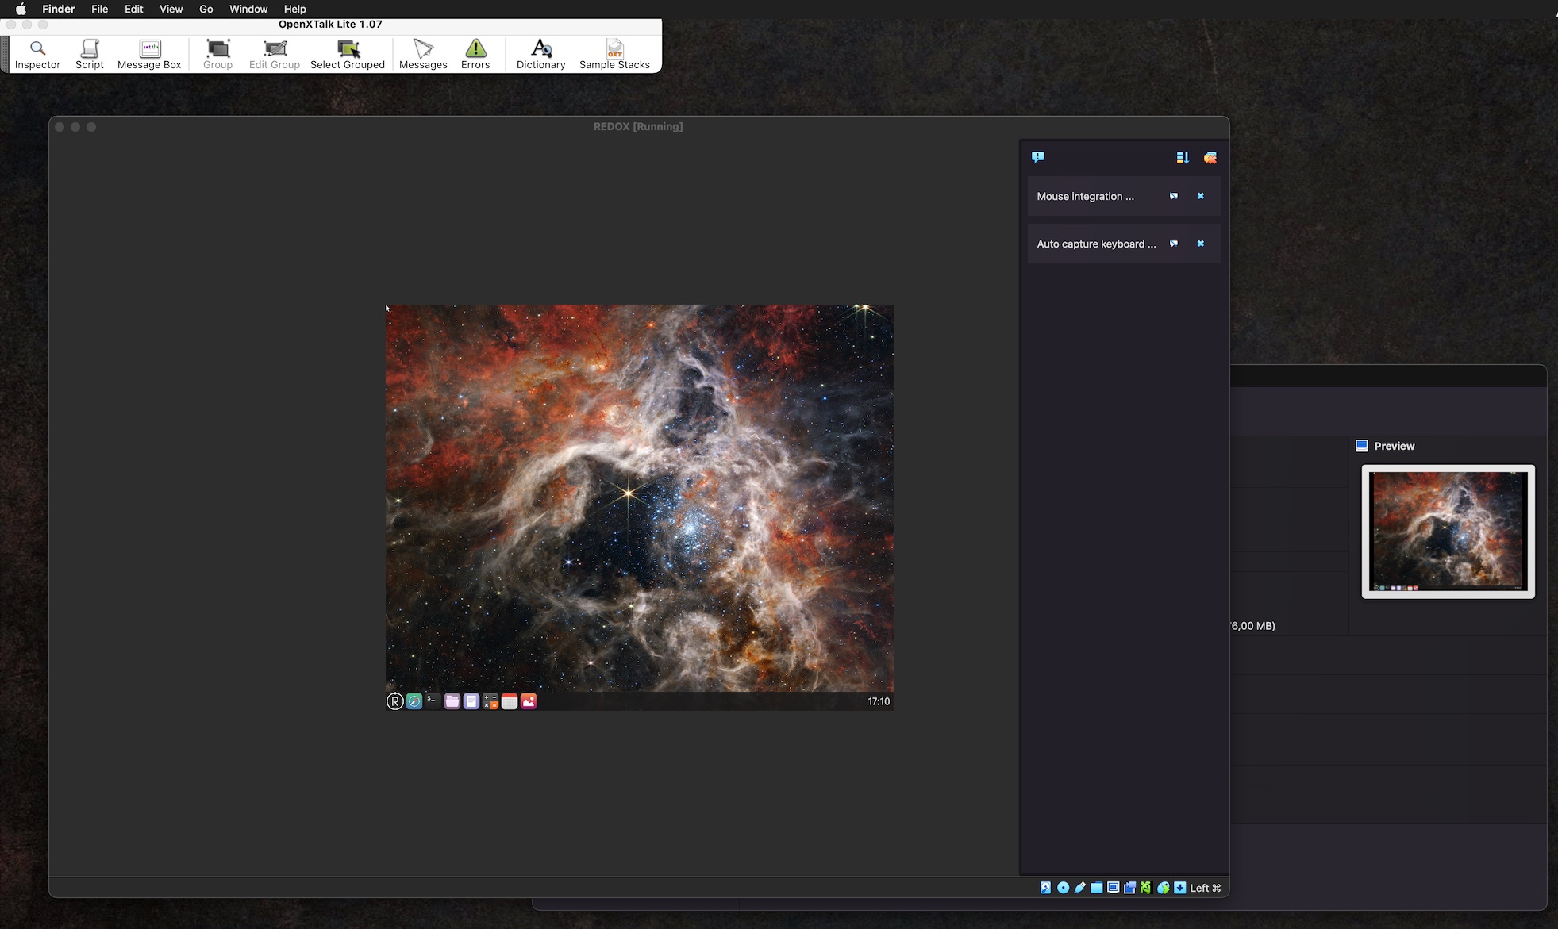This screenshot has height=929, width=1558.
Task: Open the terminal icon in Redox taskbar
Action: [433, 701]
